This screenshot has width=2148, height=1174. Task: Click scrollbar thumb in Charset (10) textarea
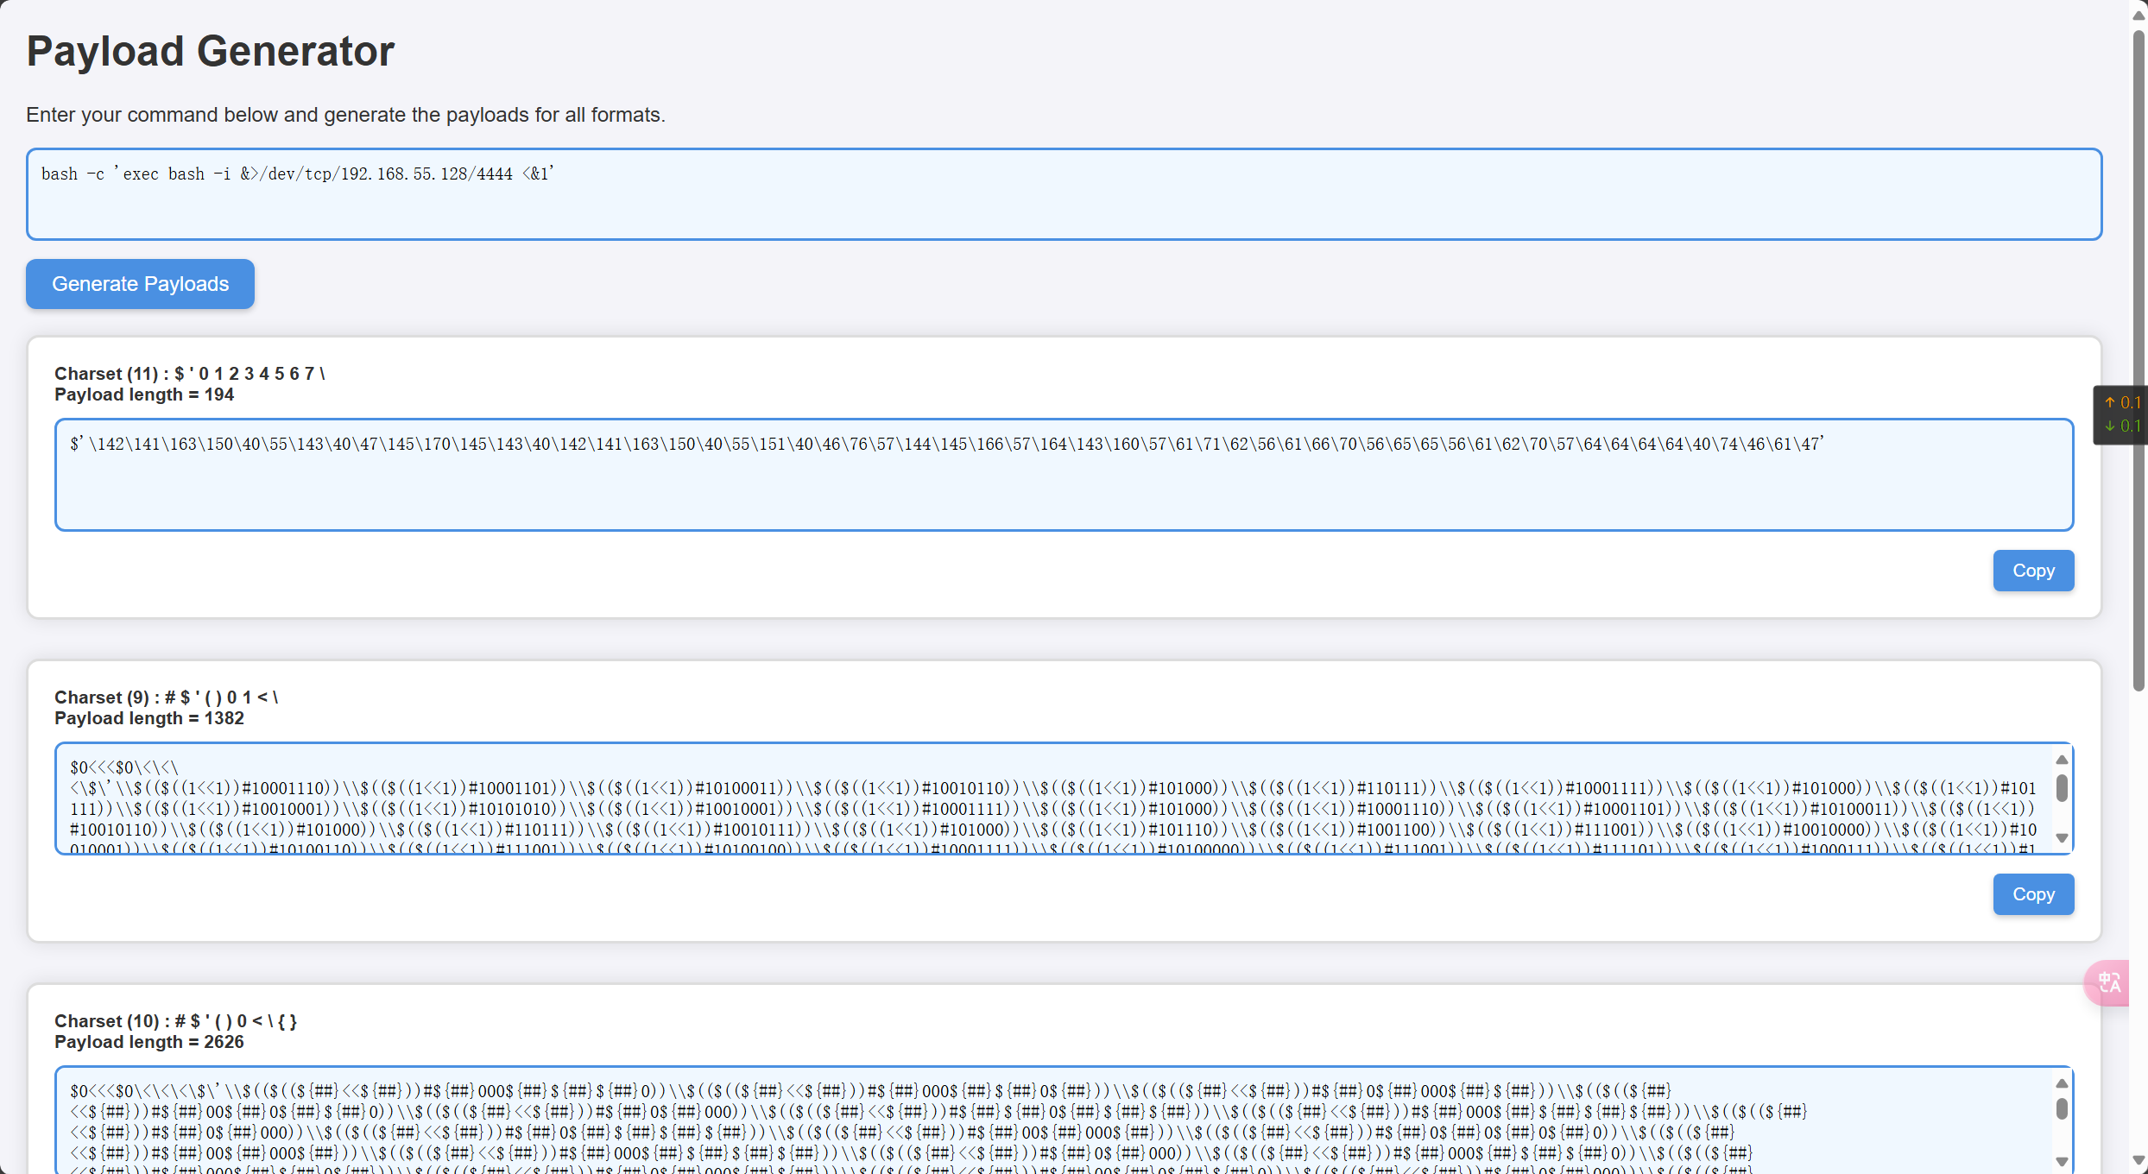tap(2062, 1109)
